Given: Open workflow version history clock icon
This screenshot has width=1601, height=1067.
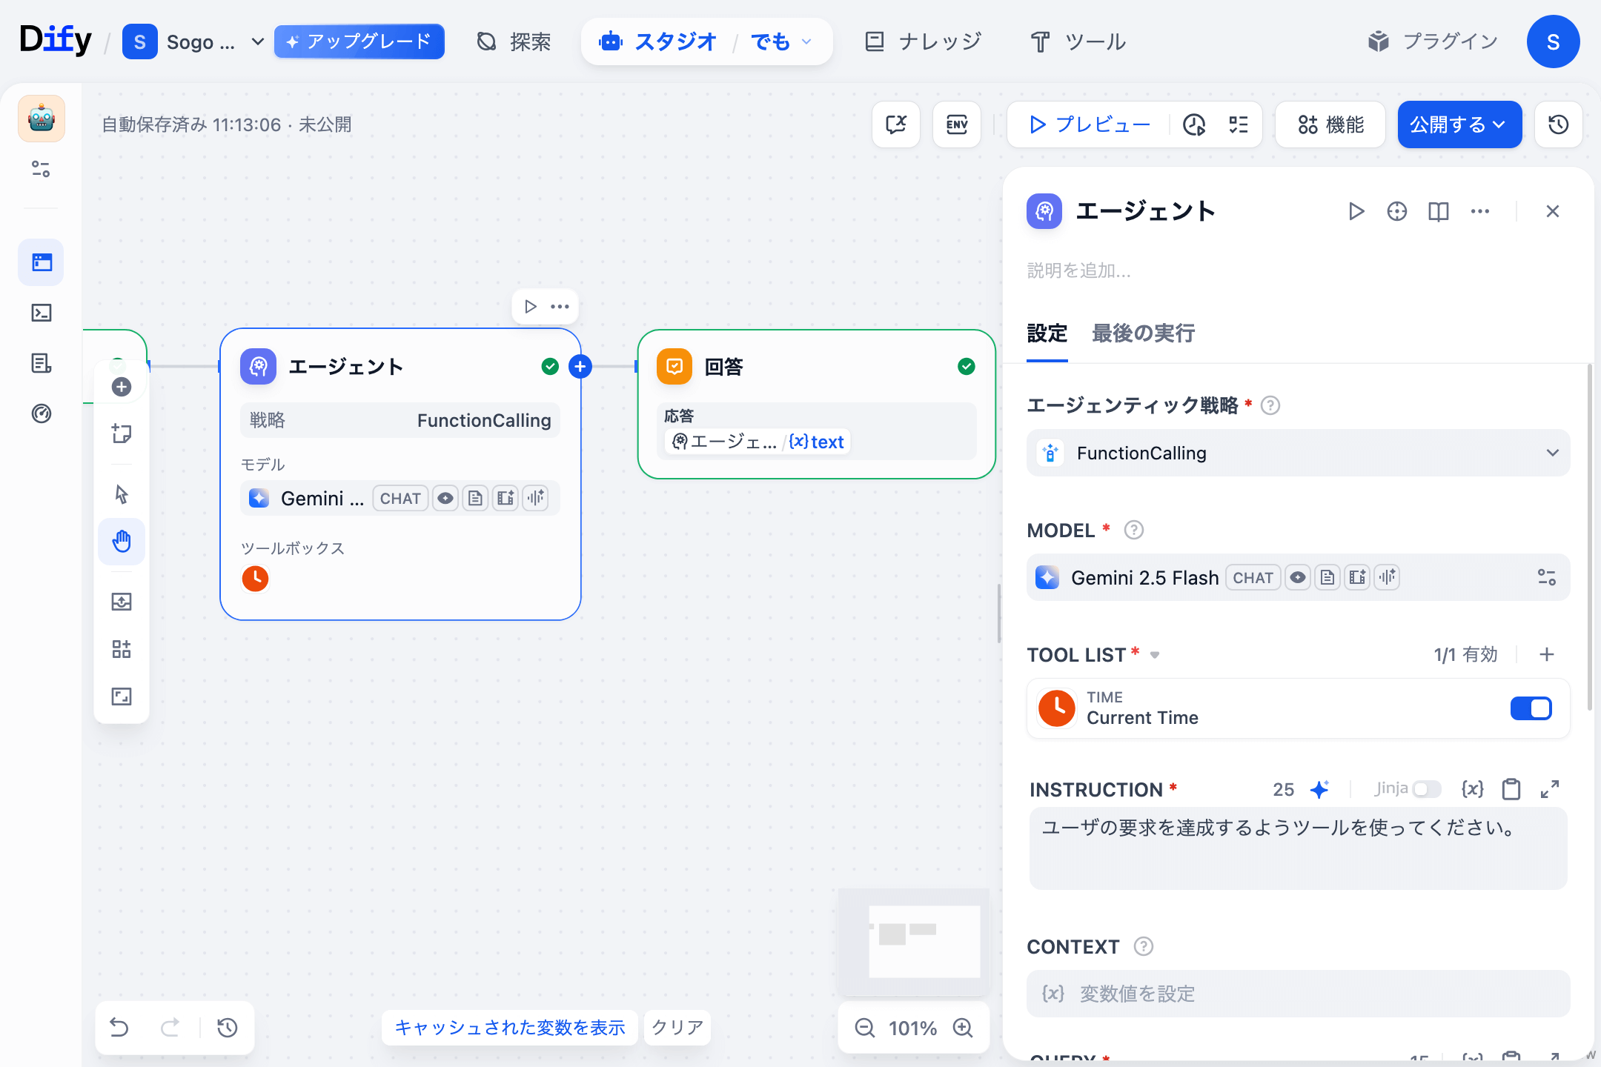Looking at the screenshot, I should point(1557,124).
